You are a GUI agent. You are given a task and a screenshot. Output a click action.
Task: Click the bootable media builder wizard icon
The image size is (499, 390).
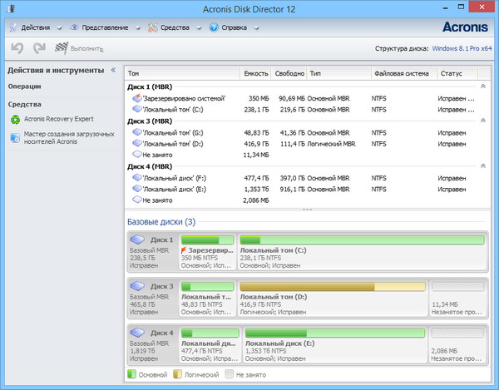click(x=15, y=138)
